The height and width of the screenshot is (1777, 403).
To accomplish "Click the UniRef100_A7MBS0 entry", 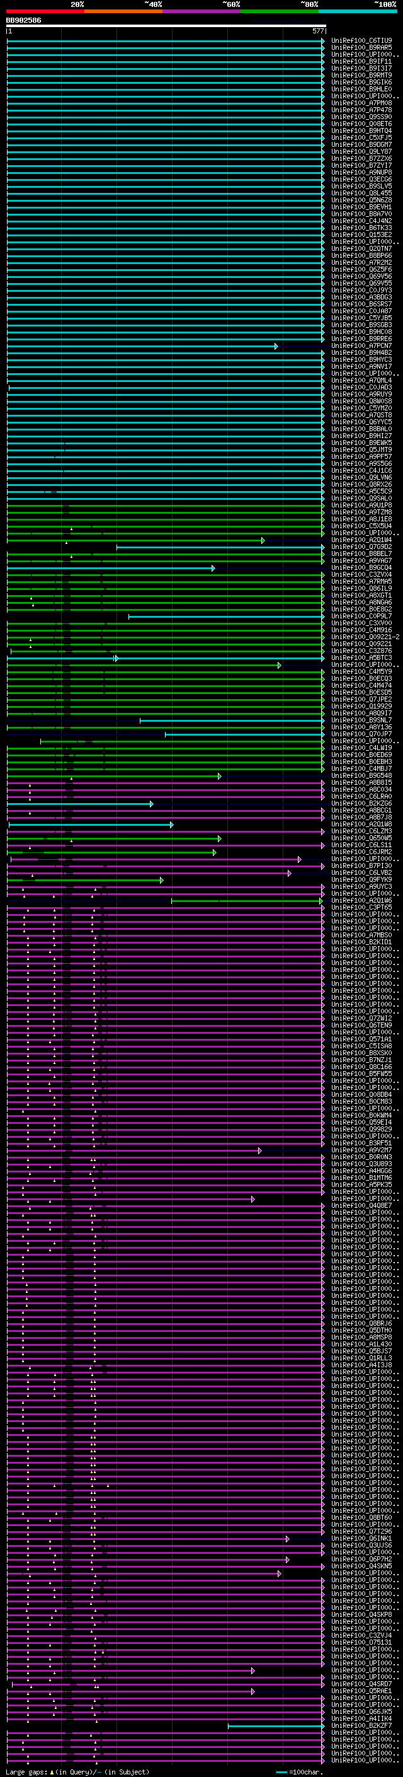I will [x=361, y=935].
